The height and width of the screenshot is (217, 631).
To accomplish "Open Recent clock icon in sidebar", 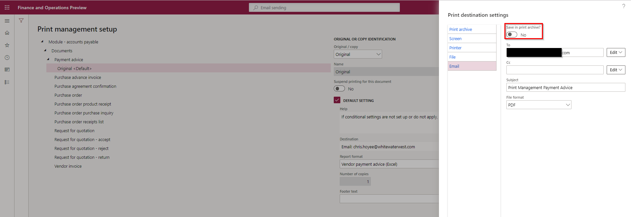I will pyautogui.click(x=7, y=58).
